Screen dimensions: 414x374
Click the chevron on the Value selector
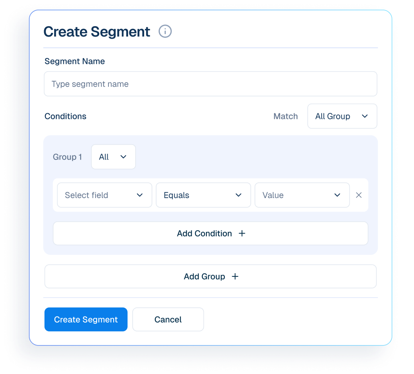coord(337,195)
